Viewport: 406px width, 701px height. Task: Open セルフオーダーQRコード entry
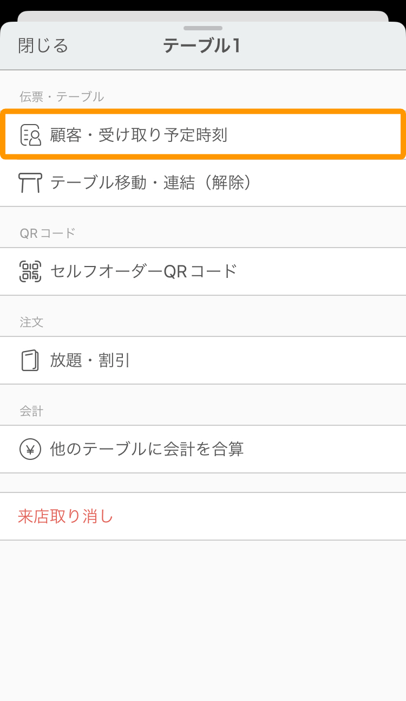click(203, 271)
